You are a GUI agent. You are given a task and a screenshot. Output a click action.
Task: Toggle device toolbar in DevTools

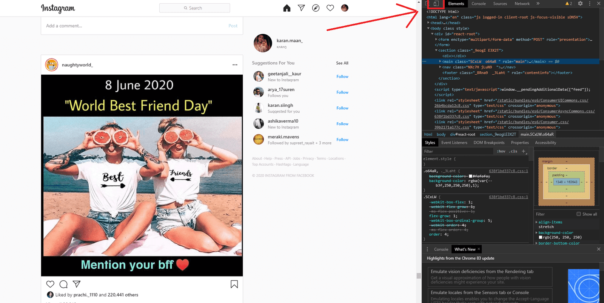(x=436, y=3)
